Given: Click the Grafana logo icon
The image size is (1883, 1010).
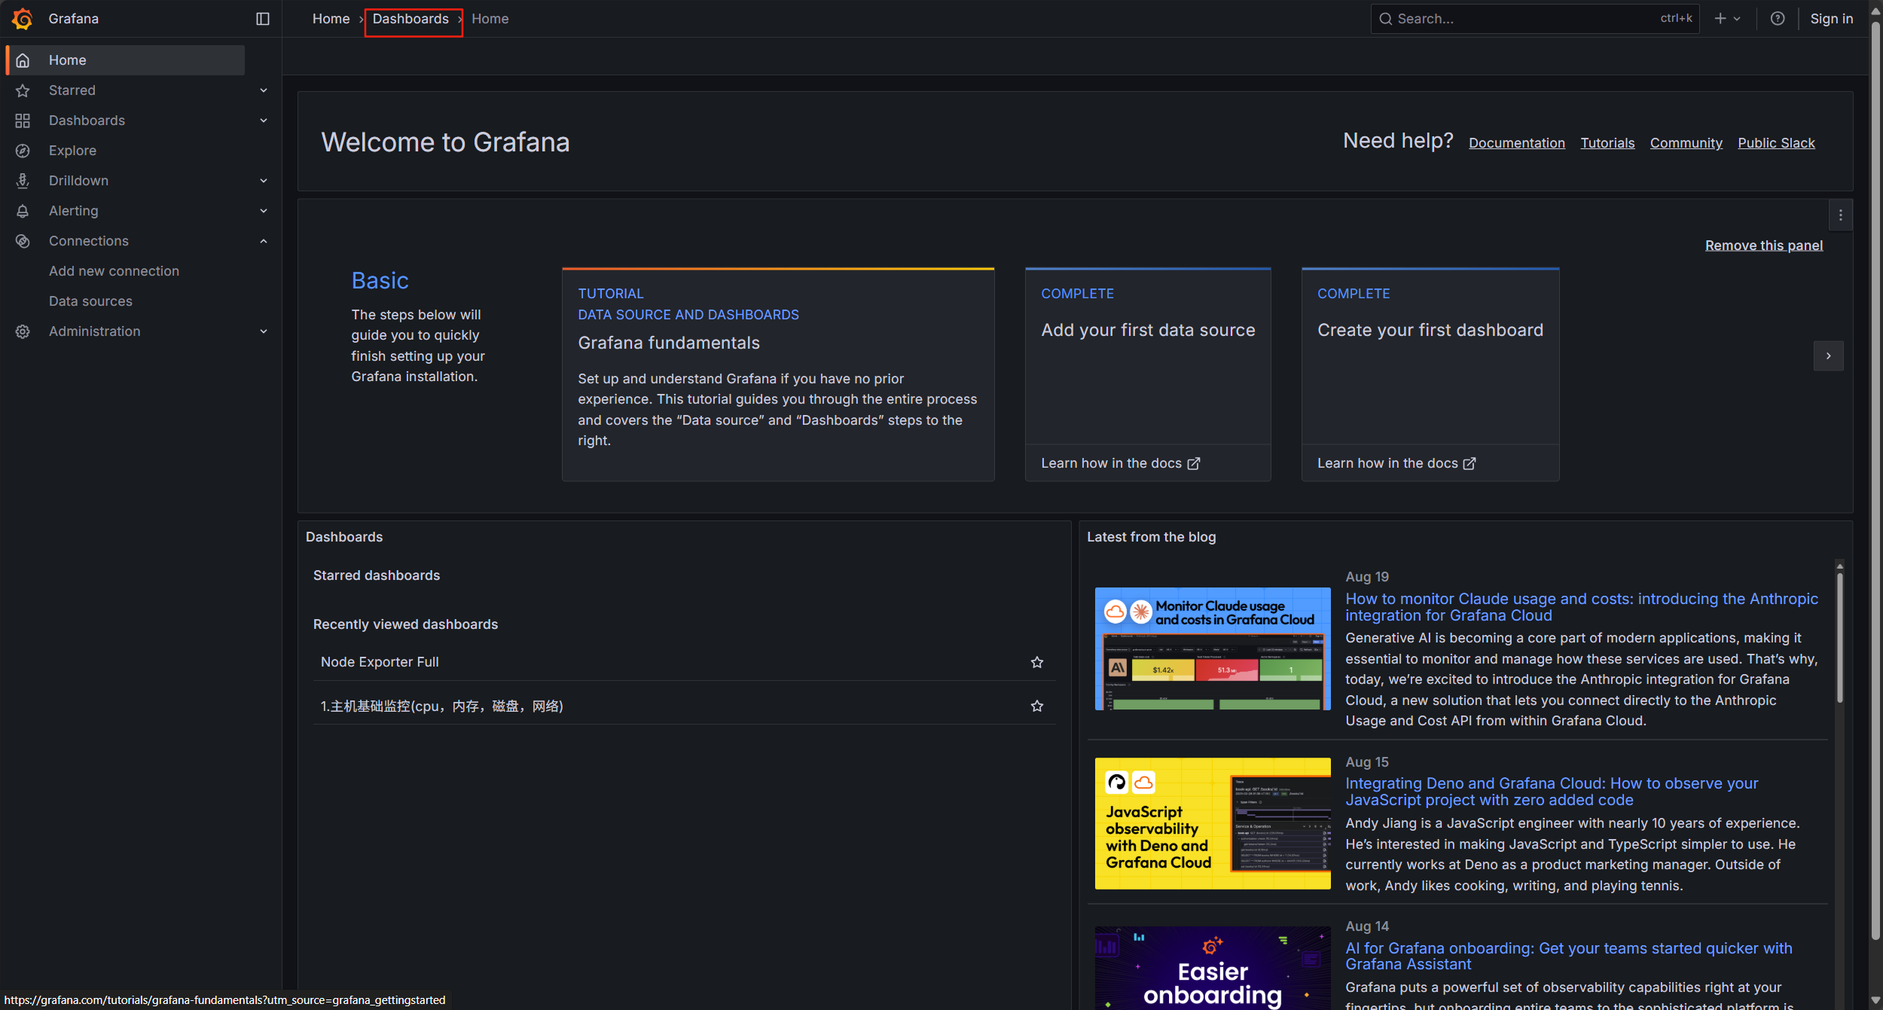Looking at the screenshot, I should [x=23, y=19].
